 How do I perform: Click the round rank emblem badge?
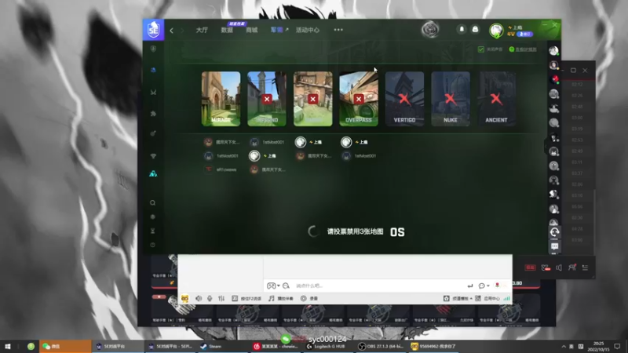click(x=430, y=30)
